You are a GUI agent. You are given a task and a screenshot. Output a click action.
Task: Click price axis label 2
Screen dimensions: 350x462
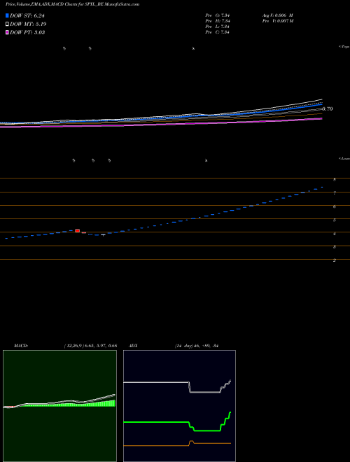point(335,260)
